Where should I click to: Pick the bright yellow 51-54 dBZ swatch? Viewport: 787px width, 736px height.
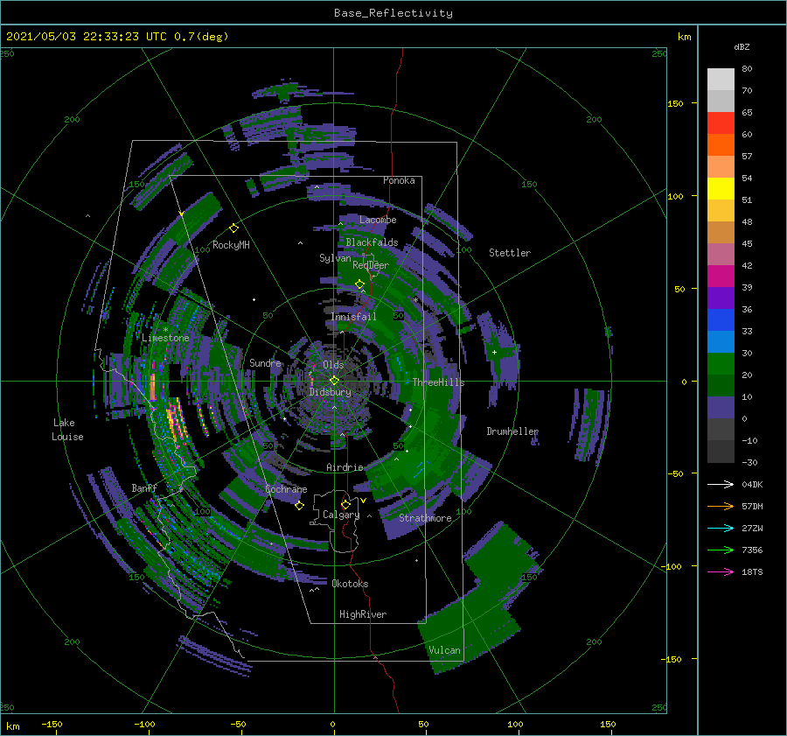click(721, 189)
